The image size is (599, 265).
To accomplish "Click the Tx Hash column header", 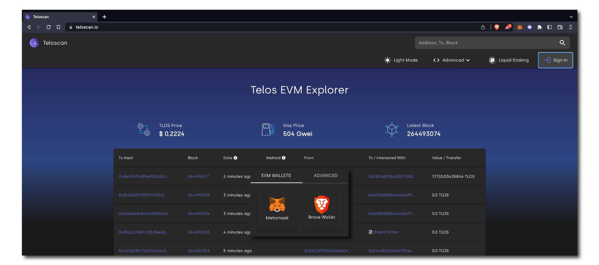I will (x=126, y=158).
